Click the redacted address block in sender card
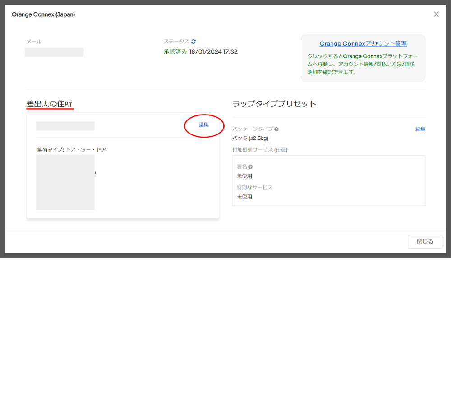The height and width of the screenshot is (406, 451). [x=65, y=182]
